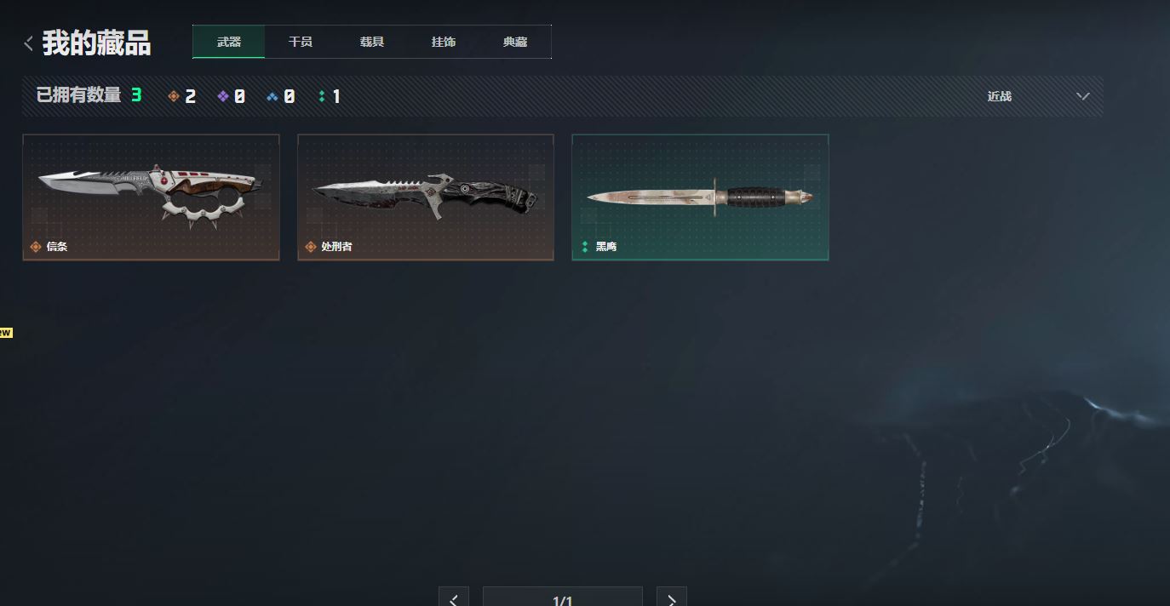Screen dimensions: 1170x606
Task: Click orange rarity badge on 处刑者 card
Action: (311, 247)
